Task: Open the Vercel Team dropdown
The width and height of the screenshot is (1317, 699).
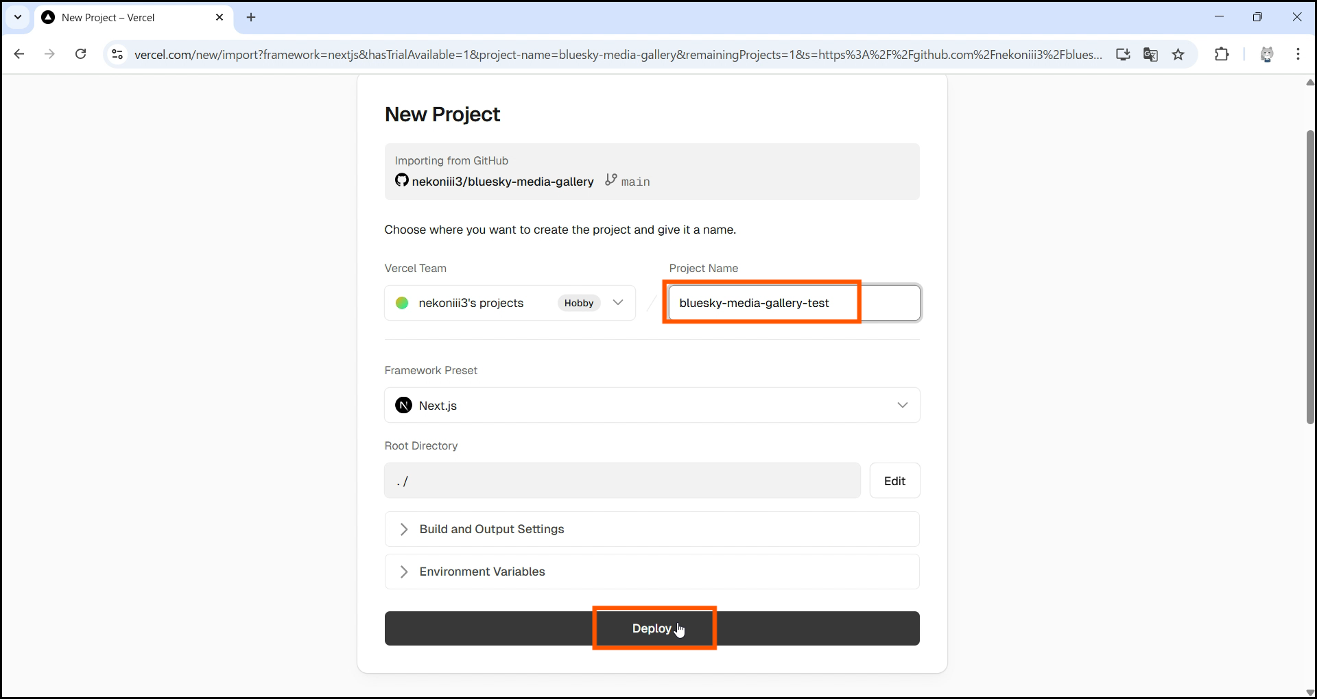Action: click(x=510, y=303)
